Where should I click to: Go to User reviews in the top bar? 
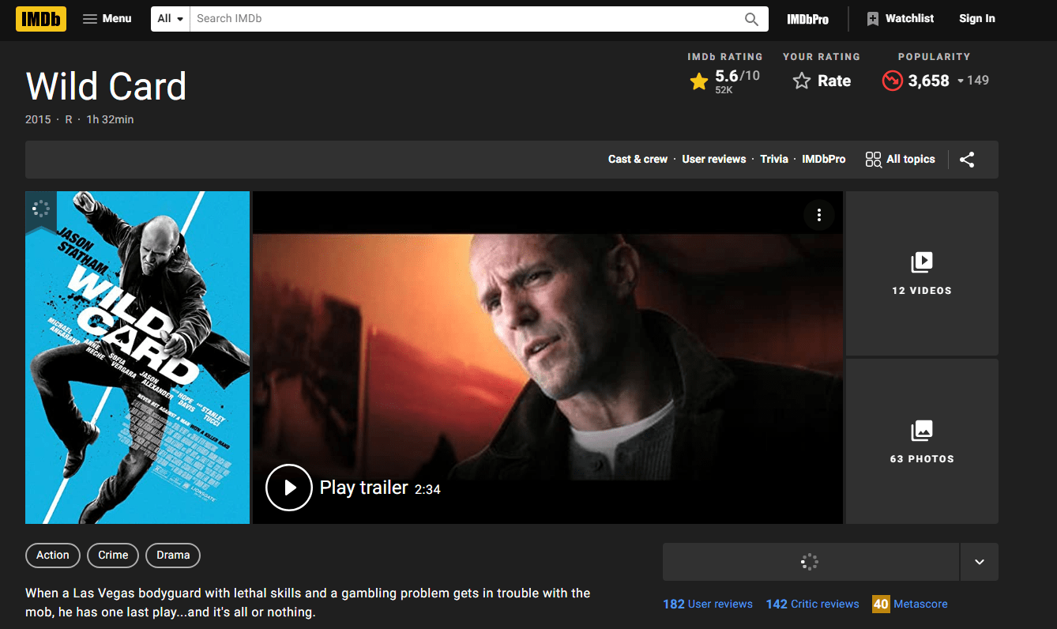pos(714,159)
